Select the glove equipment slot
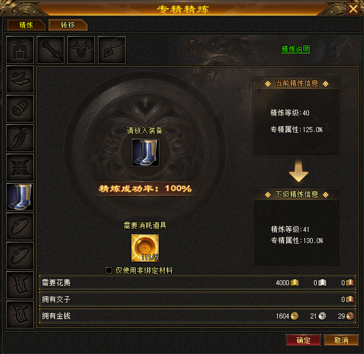Screen dimensions: 364x354 [20, 138]
